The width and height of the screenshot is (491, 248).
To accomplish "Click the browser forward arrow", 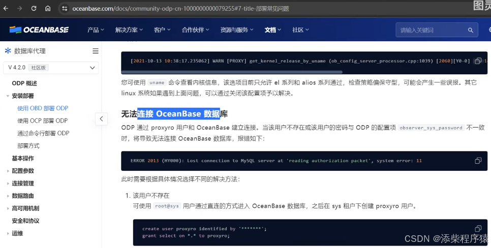I will (19, 9).
